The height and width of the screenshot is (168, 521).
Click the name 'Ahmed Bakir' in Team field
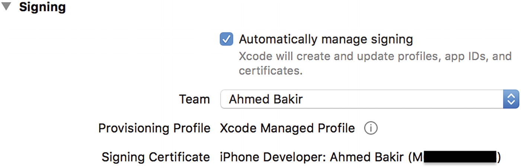pyautogui.click(x=266, y=99)
